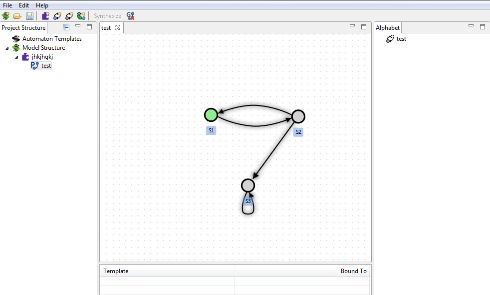This screenshot has height=295, width=490.
Task: Maximize the test editor panel
Action: click(x=364, y=27)
